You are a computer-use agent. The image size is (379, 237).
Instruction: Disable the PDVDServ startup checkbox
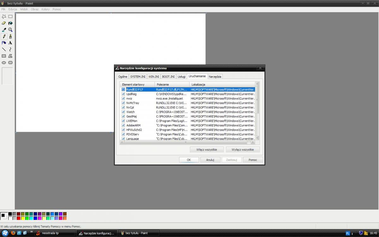click(123, 134)
